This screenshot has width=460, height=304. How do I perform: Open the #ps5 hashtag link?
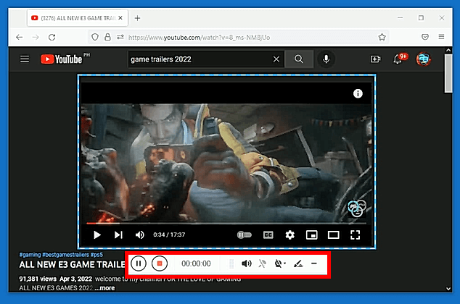96,255
